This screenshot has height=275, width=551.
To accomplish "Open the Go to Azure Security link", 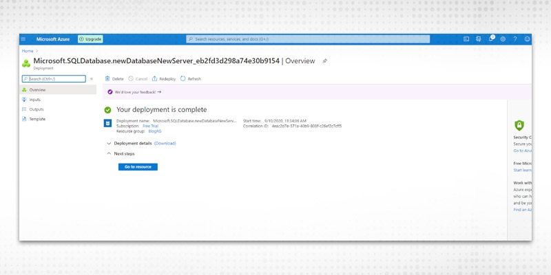I will pos(523,151).
